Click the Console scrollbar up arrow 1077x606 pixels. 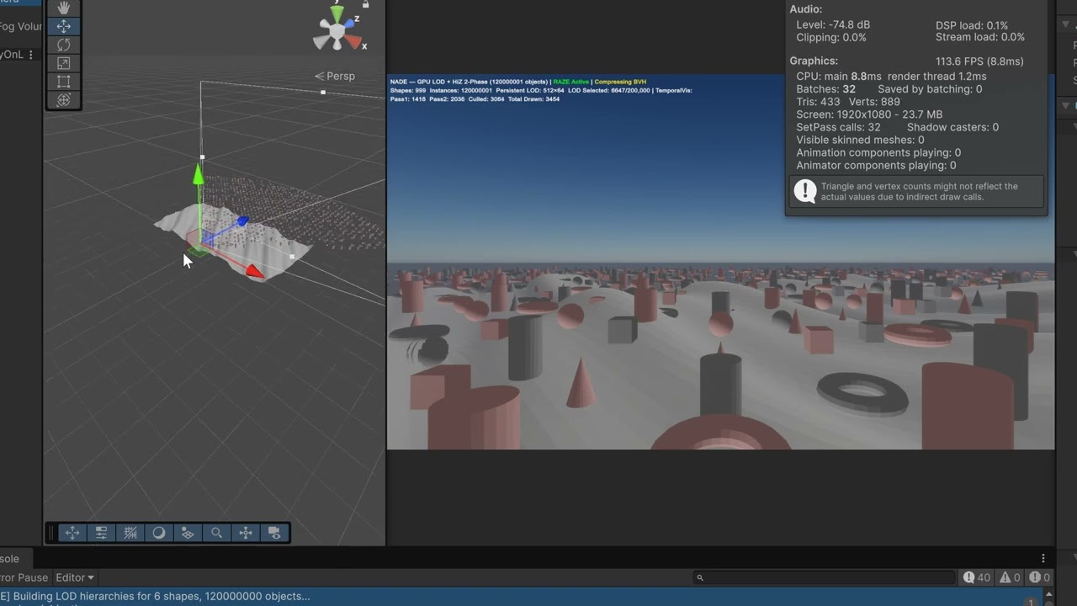pyautogui.click(x=1049, y=593)
